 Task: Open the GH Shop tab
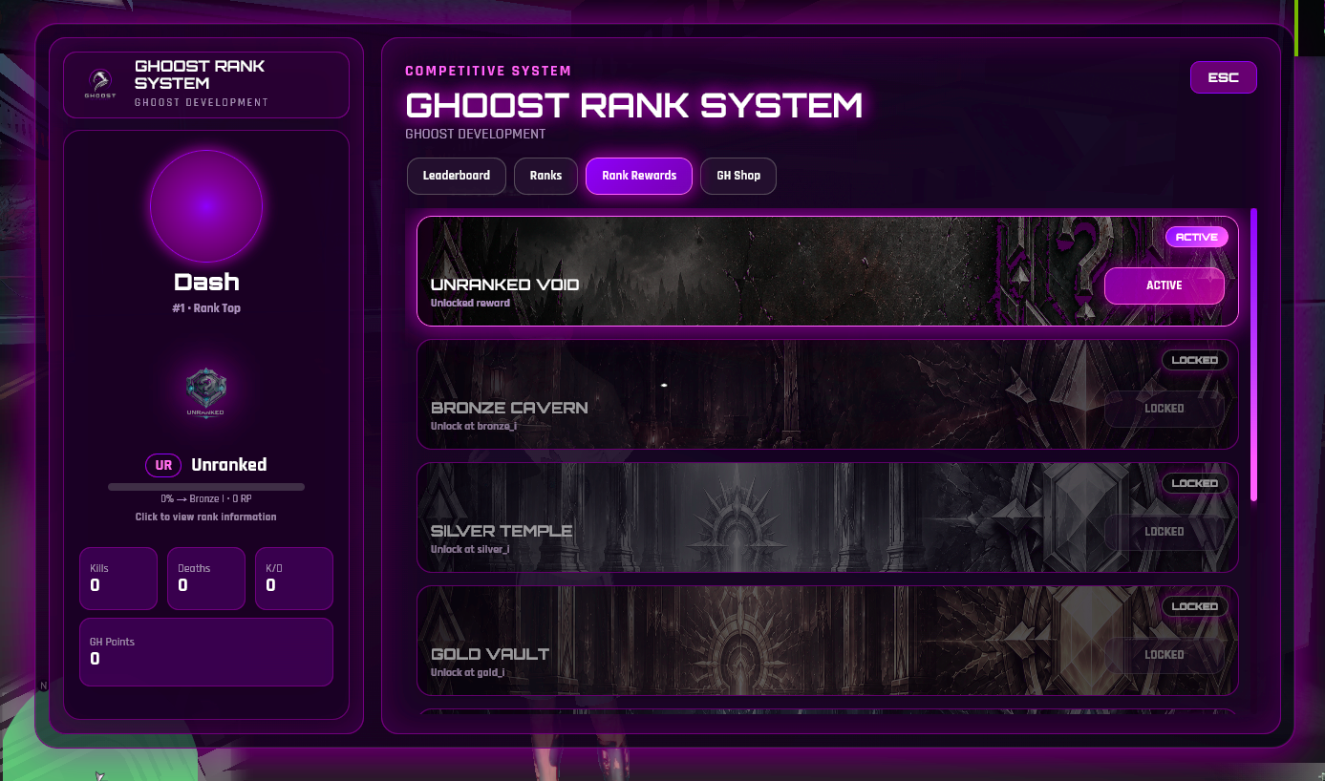coord(738,176)
